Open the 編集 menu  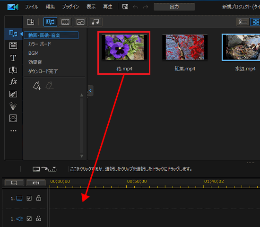(50, 7)
